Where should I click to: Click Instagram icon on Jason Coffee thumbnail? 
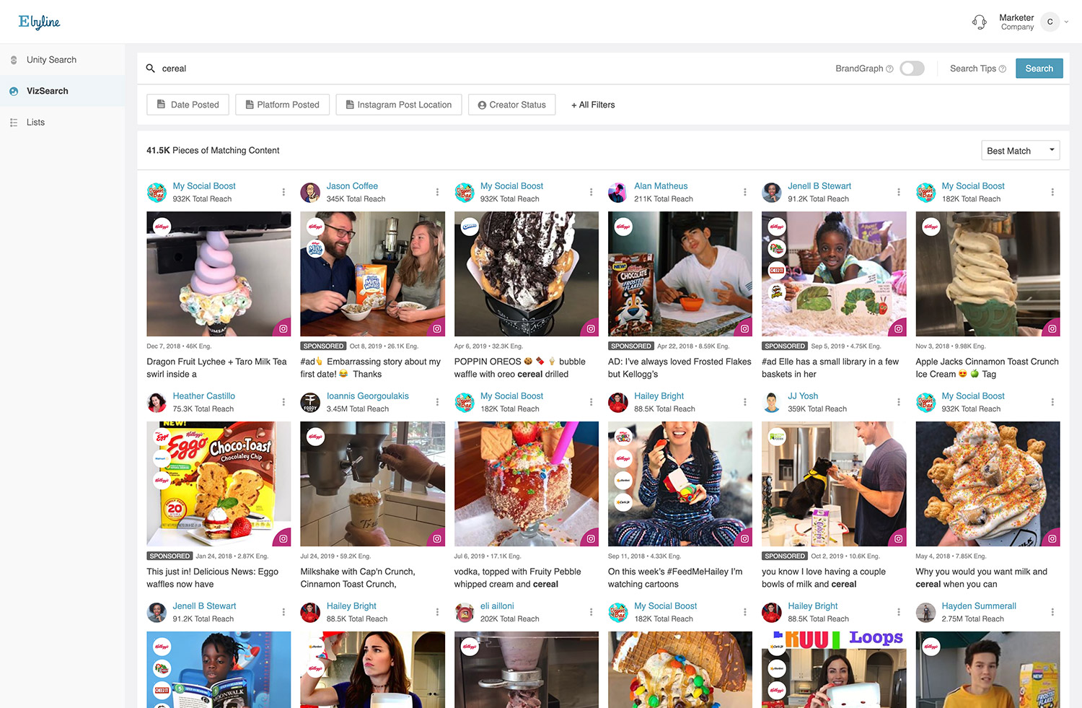[x=437, y=328]
